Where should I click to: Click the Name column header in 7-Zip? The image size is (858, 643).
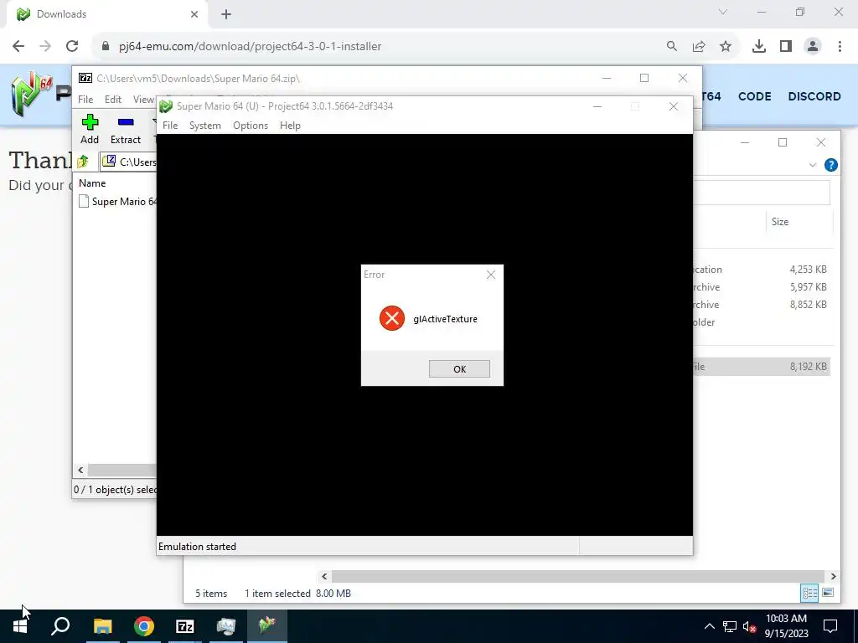92,183
